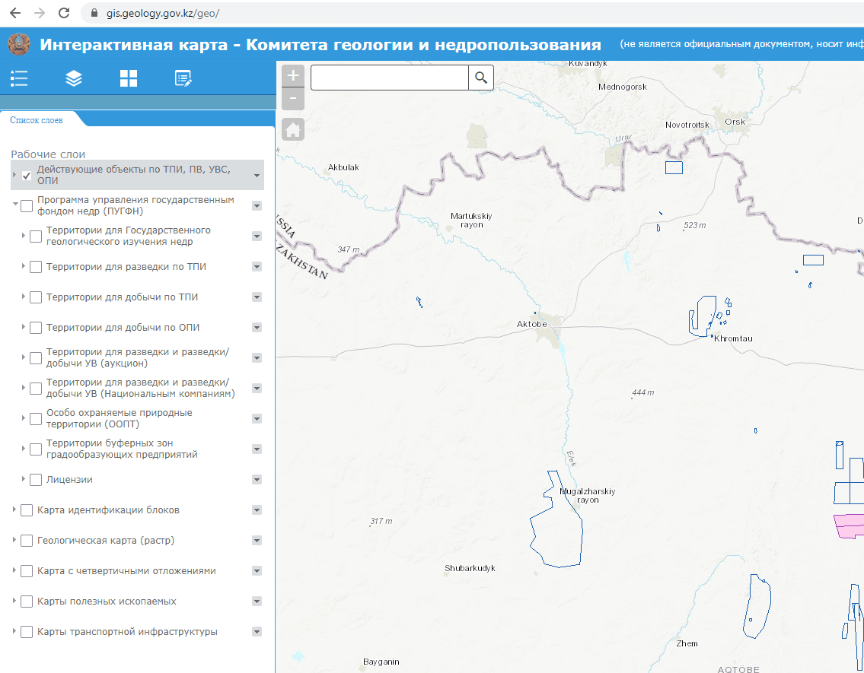Return map to home extent
Viewport: 864px width, 673px height.
point(293,129)
